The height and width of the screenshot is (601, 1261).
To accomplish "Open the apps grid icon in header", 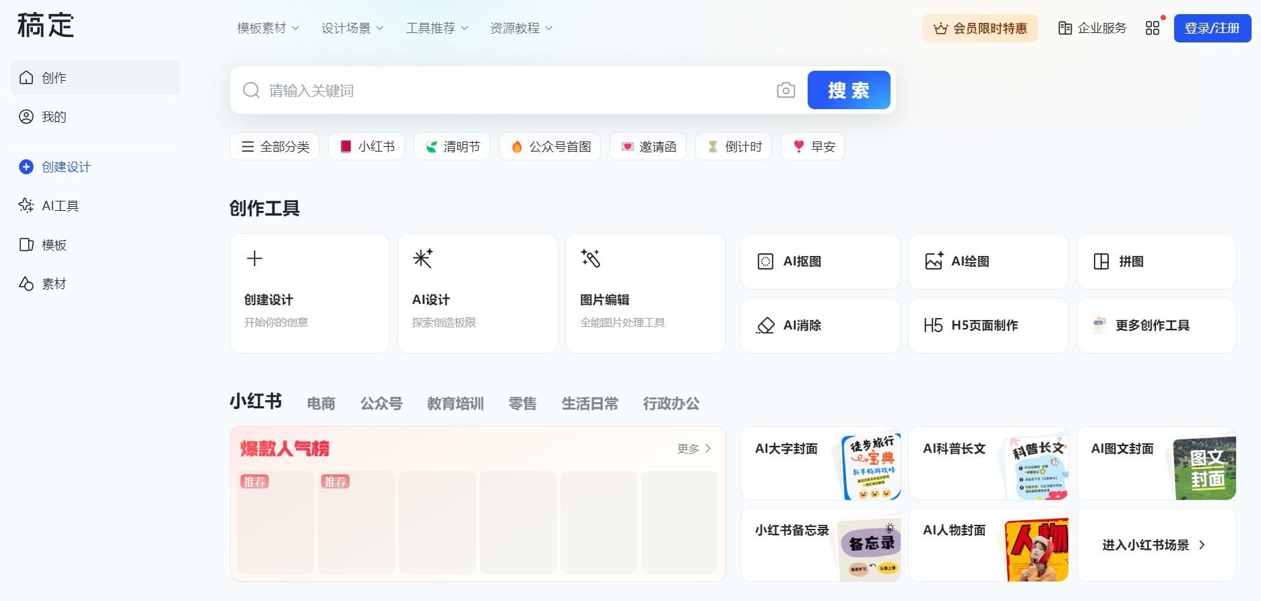I will point(1153,28).
